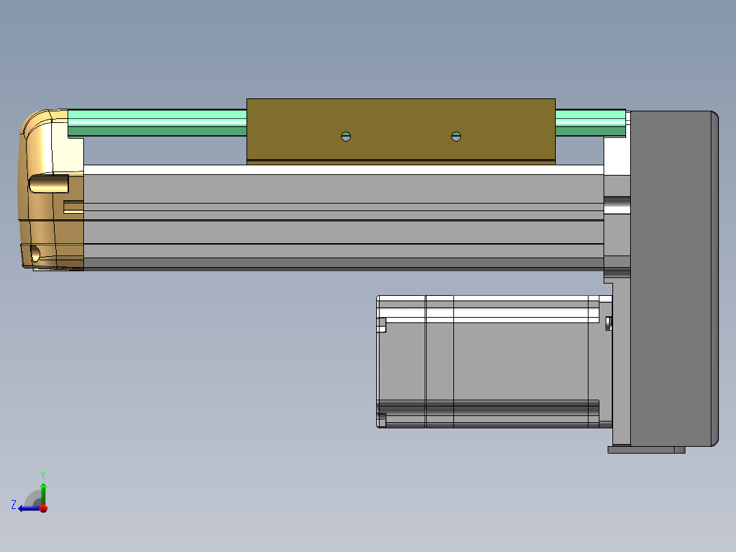Select the dark grey belt cover plate
Screen dimensions: 736x552
pos(674,279)
